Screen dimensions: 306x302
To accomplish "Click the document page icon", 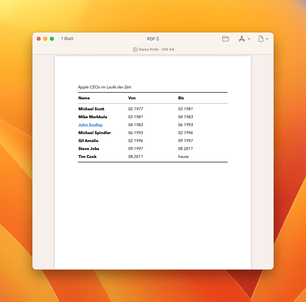I will click(261, 39).
